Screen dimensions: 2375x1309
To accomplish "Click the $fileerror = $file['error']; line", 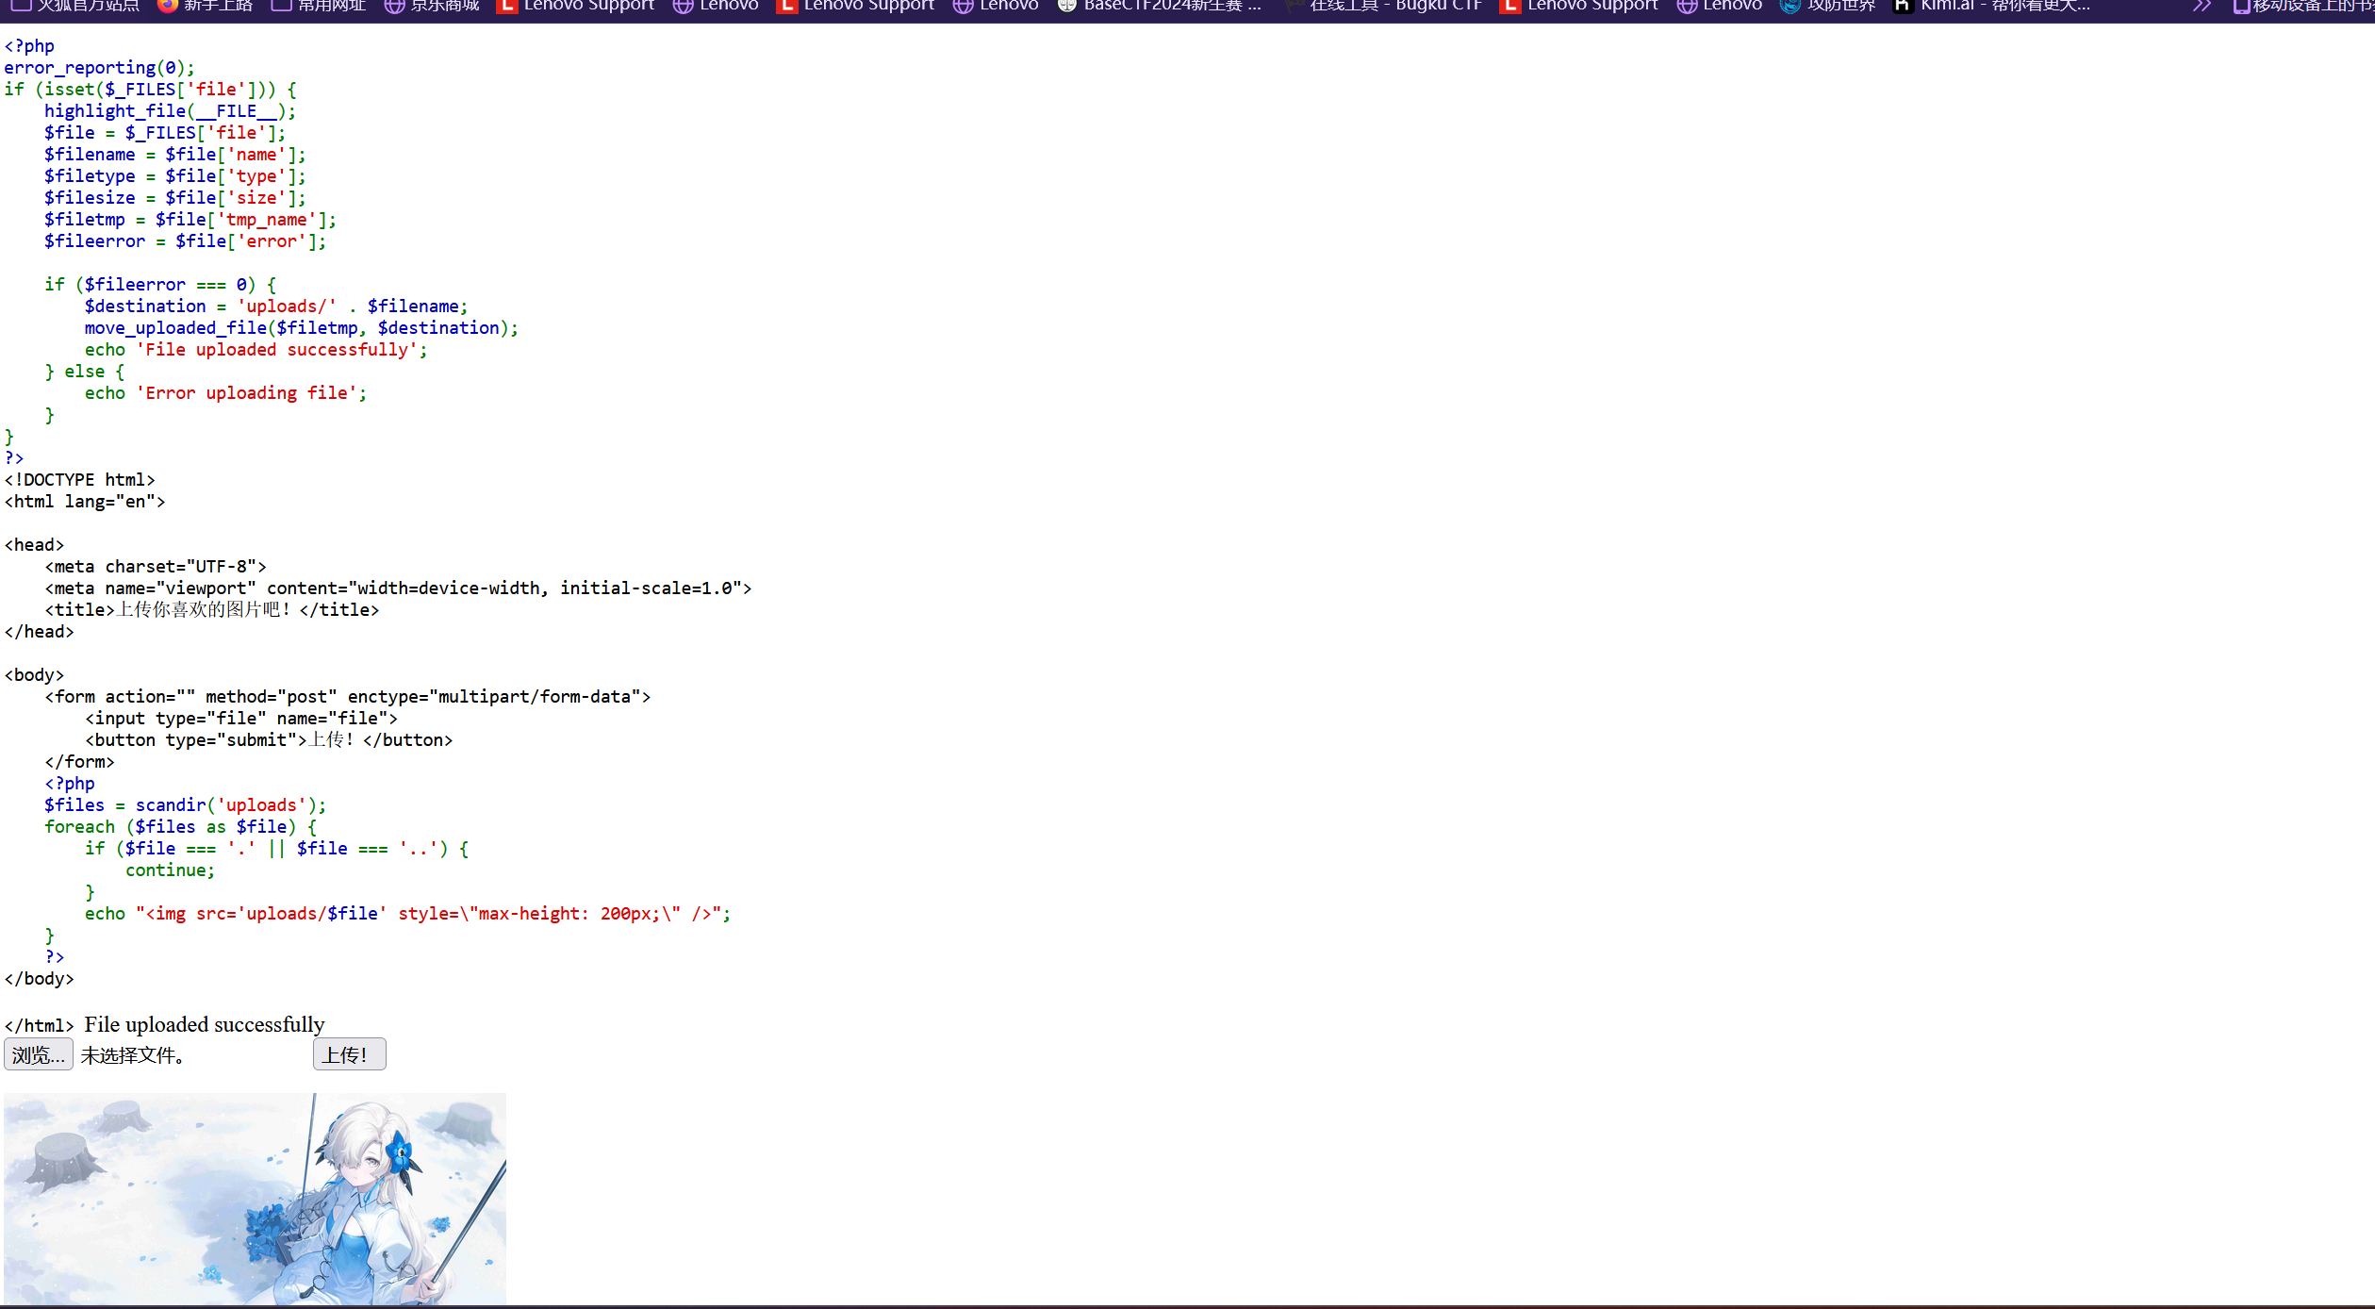I will (185, 241).
